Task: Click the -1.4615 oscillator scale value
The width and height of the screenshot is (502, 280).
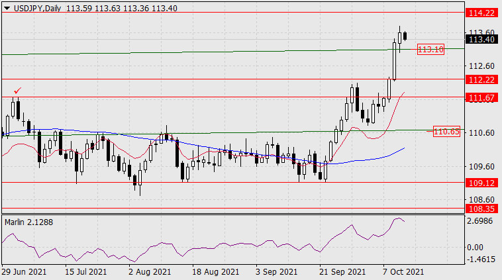Action: point(481,259)
